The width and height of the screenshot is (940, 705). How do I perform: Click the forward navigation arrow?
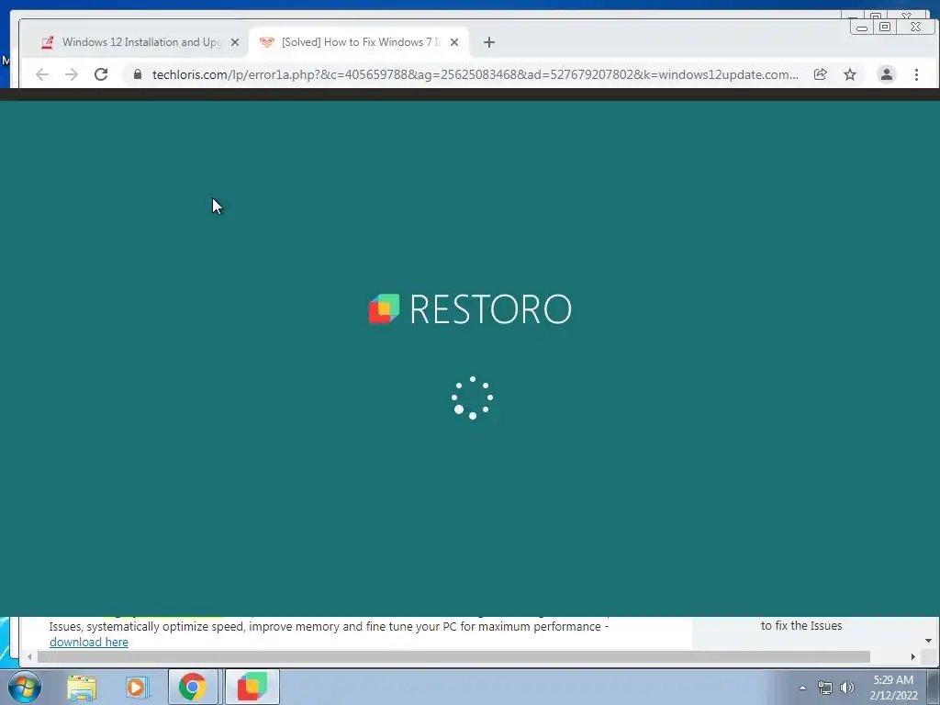[72, 74]
